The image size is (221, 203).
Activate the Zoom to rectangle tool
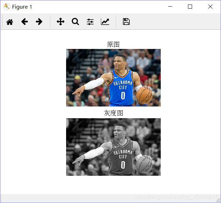(75, 22)
